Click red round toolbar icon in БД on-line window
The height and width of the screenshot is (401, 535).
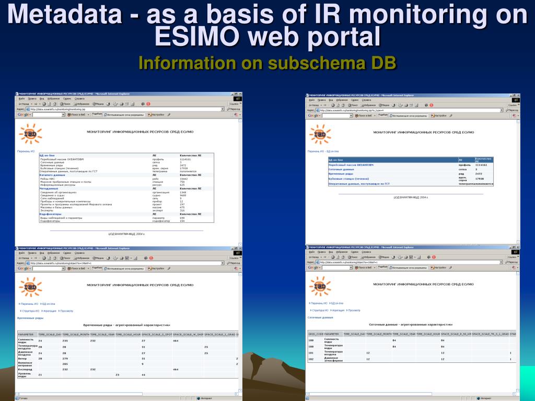(x=431, y=105)
